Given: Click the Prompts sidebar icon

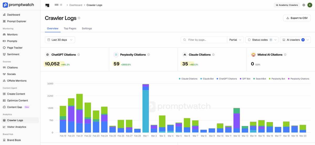Looking at the screenshot, I should click(x=4, y=41).
